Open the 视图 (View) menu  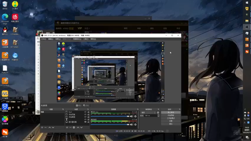click(58, 39)
